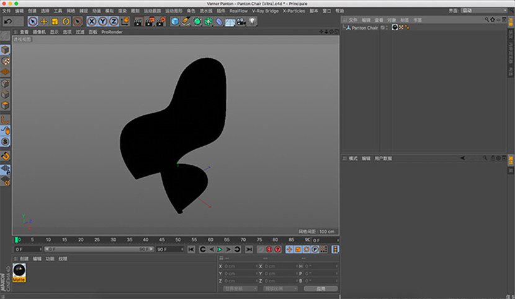
Task: Add a Camera object
Action: pyautogui.click(x=241, y=21)
